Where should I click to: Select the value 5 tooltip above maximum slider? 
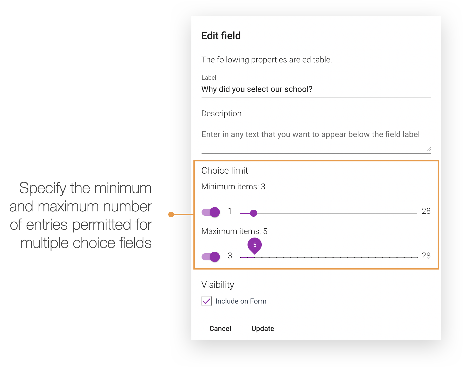[x=255, y=244]
